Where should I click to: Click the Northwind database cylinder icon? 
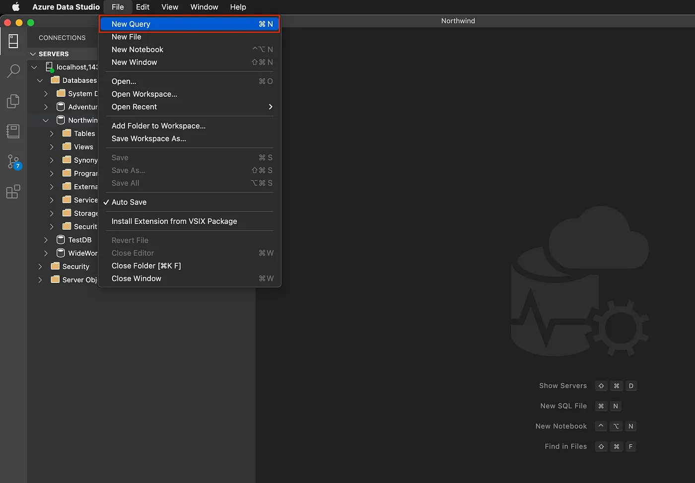(61, 120)
